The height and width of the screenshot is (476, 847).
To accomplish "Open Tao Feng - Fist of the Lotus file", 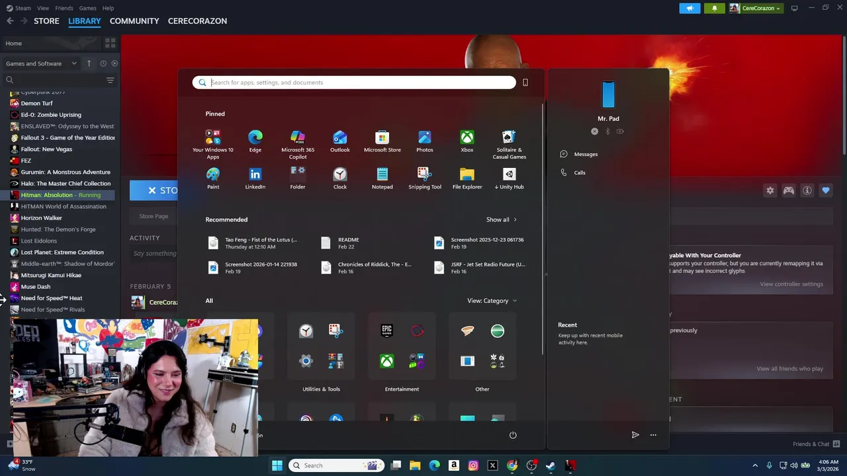I will pyautogui.click(x=252, y=243).
